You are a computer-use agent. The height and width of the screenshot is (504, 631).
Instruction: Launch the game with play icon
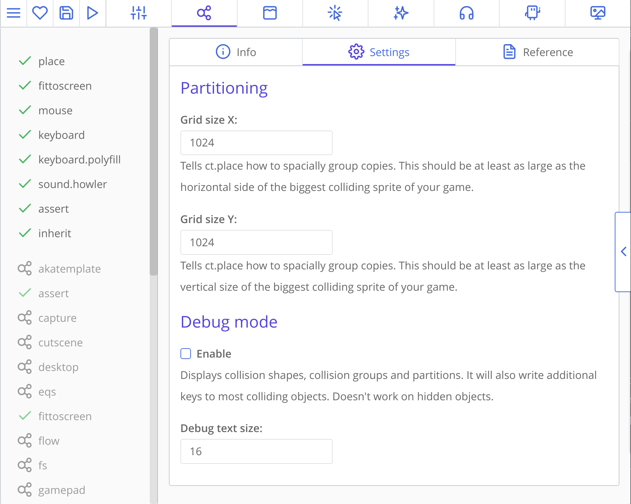coord(93,13)
